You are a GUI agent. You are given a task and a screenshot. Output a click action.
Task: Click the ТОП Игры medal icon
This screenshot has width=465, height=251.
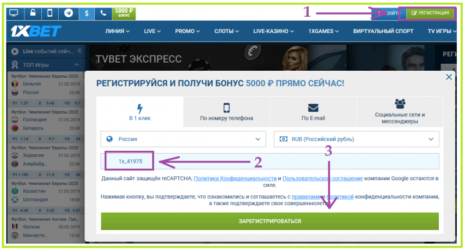pos(15,65)
